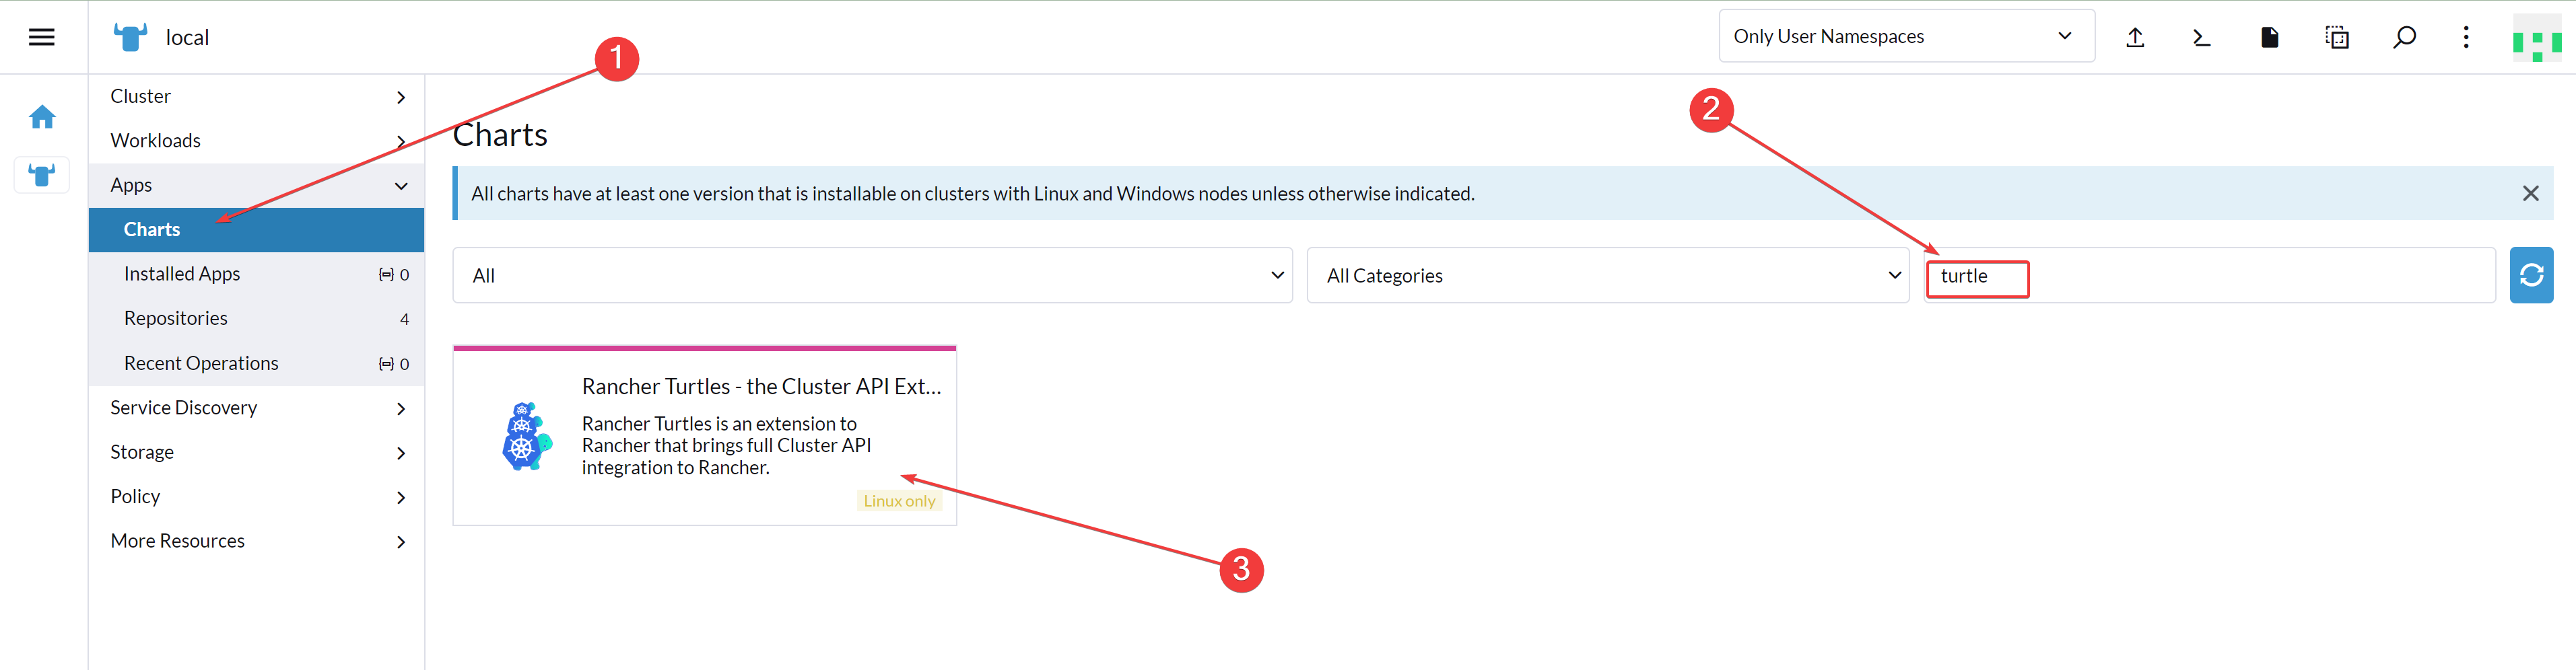The width and height of the screenshot is (2576, 670).
Task: Dismiss the charts information banner
Action: 2530,194
